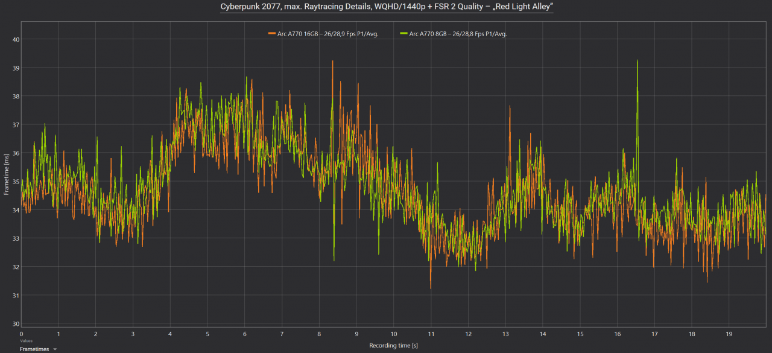Viewport: 772px width, 353px height.
Task: Click the y-axis tick label 35
Action: 16,181
